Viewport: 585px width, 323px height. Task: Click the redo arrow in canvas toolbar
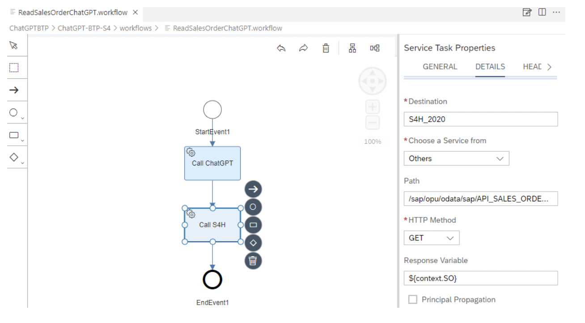(304, 48)
